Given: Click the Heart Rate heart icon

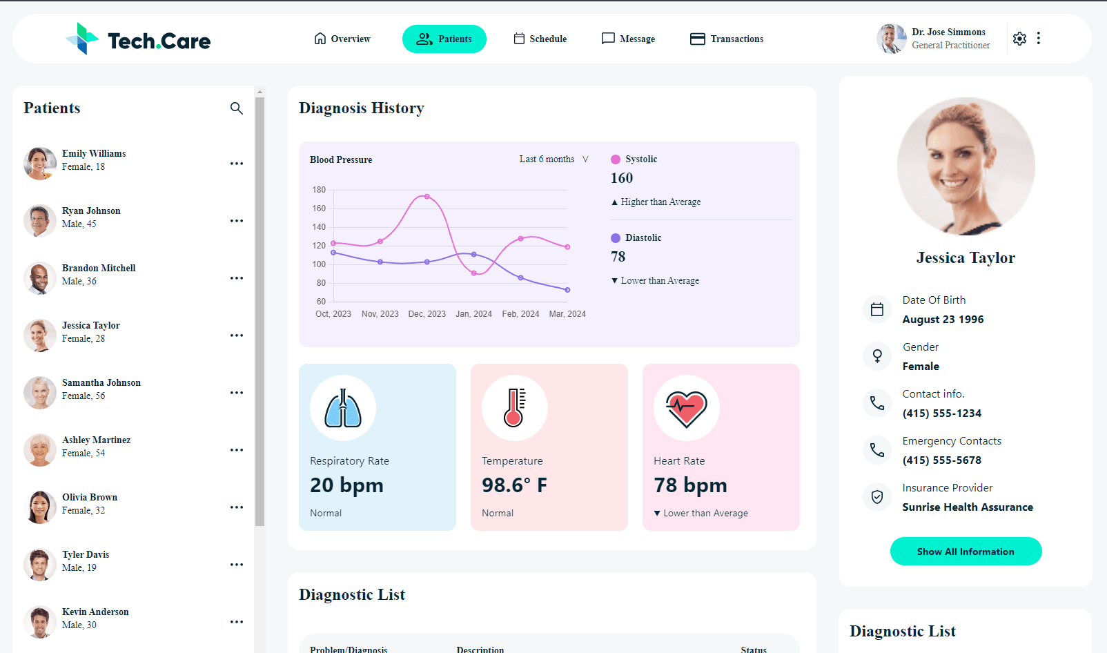Looking at the screenshot, I should pos(686,408).
